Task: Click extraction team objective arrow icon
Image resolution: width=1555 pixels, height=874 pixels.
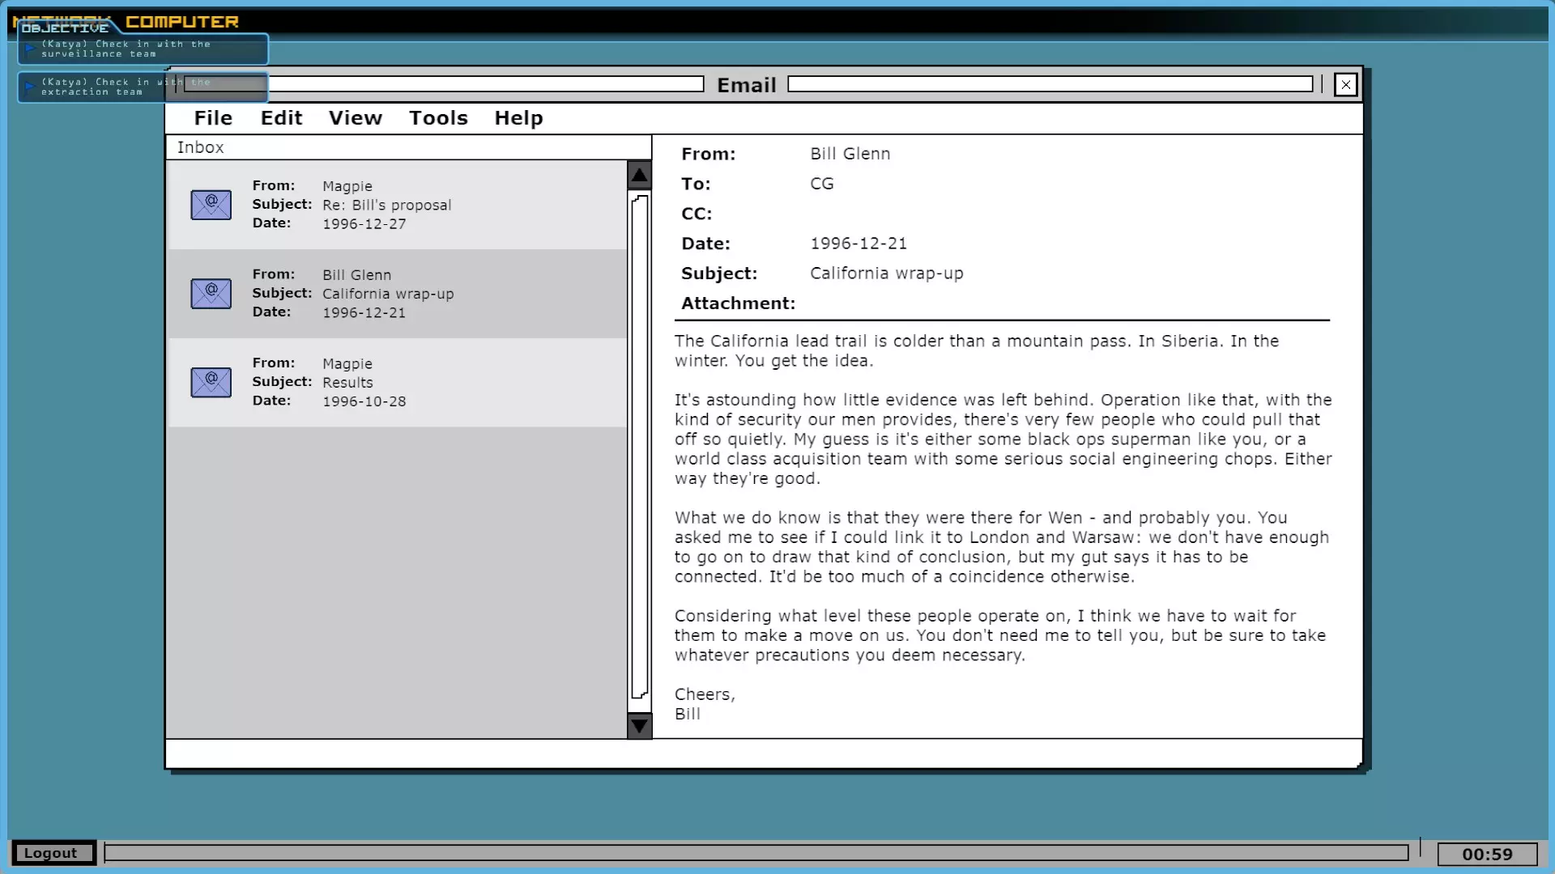Action: click(30, 87)
